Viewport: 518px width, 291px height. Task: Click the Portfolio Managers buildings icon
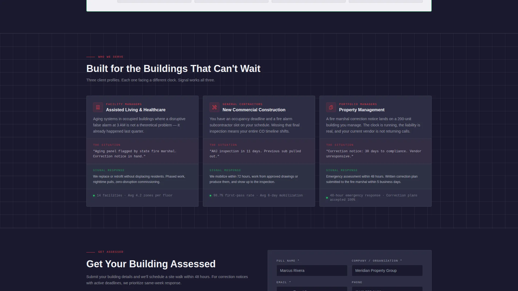click(331, 107)
